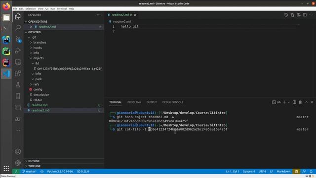Open the Run and Debug view
Viewport: 316px width, 178px height.
tap(18, 50)
